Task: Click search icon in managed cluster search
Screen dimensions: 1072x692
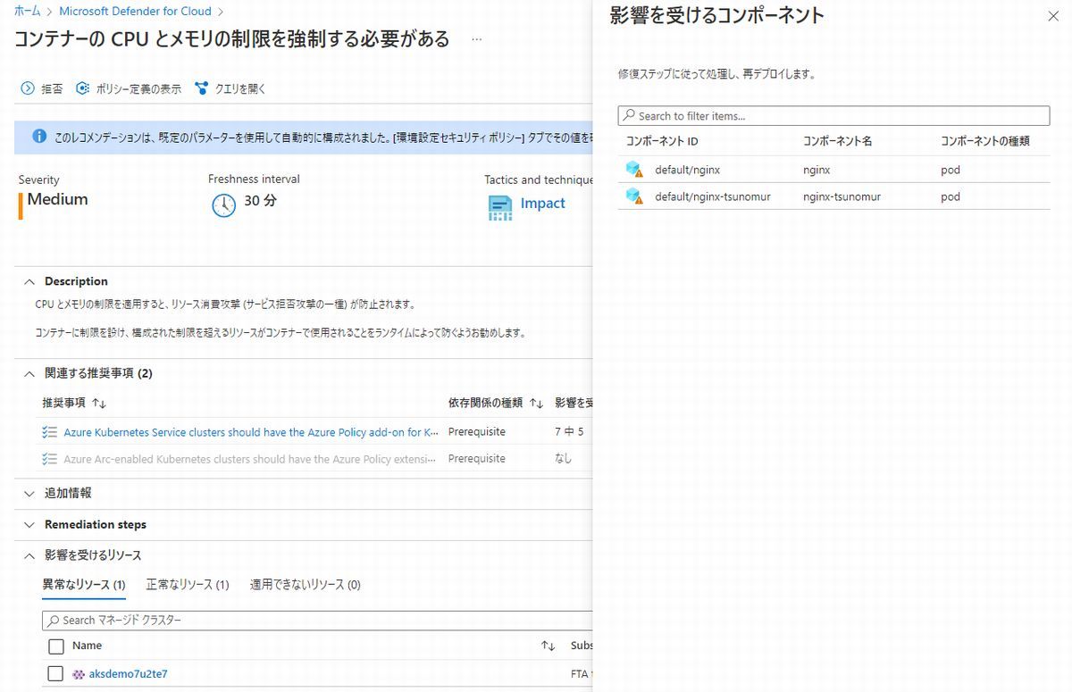Action: [54, 620]
